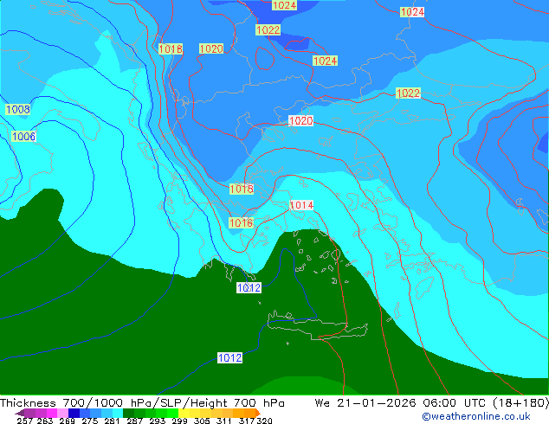Select the 1020 label next to upper 1018
The height and width of the screenshot is (424, 549).
click(211, 48)
